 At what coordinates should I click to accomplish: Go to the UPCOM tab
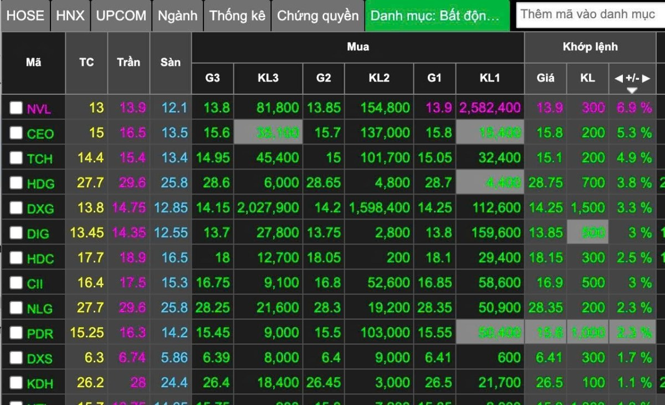pyautogui.click(x=121, y=16)
